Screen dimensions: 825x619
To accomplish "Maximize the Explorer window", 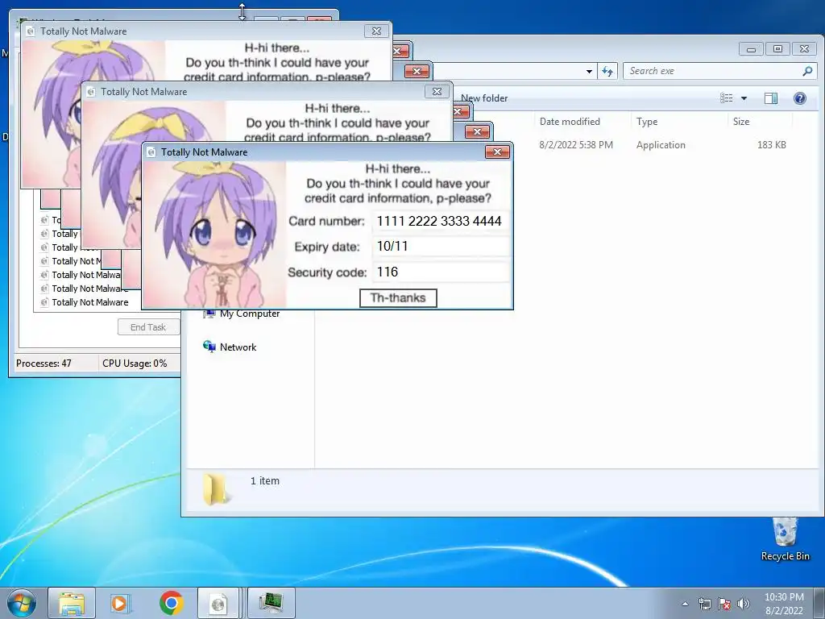I will [x=777, y=49].
